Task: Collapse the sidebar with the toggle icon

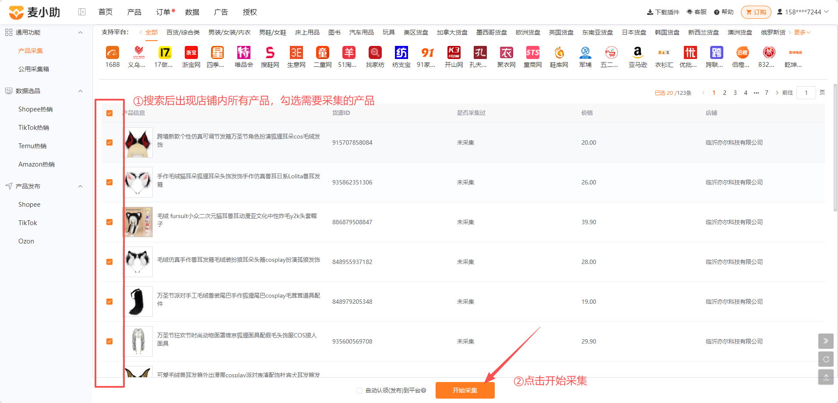Action: coord(82,12)
